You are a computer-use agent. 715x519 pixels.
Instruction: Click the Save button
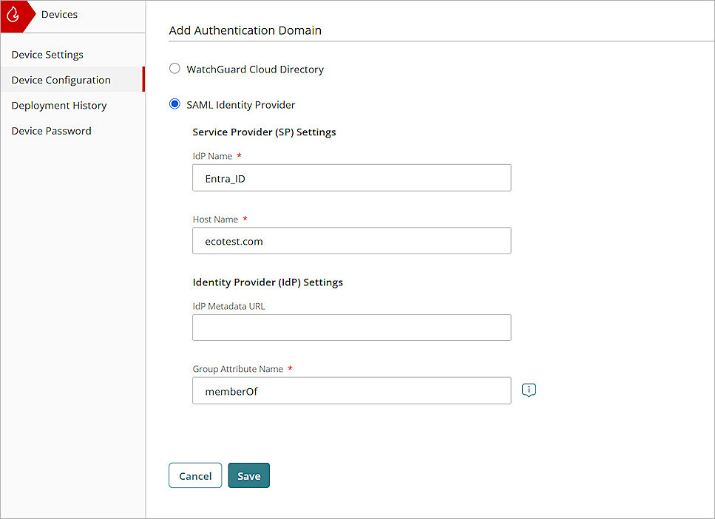pyautogui.click(x=248, y=475)
